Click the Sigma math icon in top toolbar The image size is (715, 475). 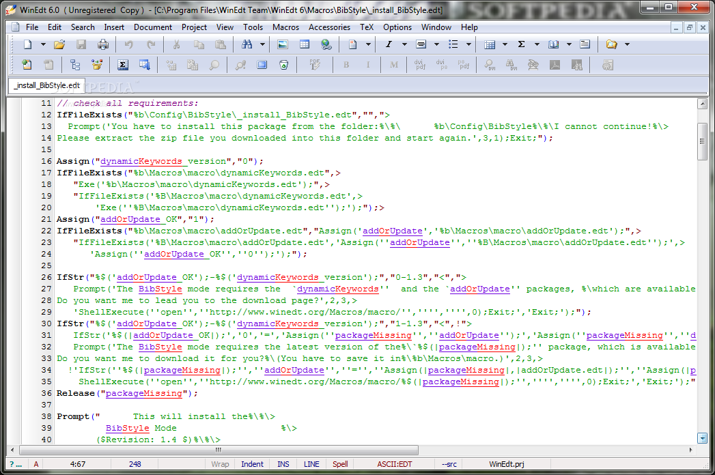[x=521, y=44]
